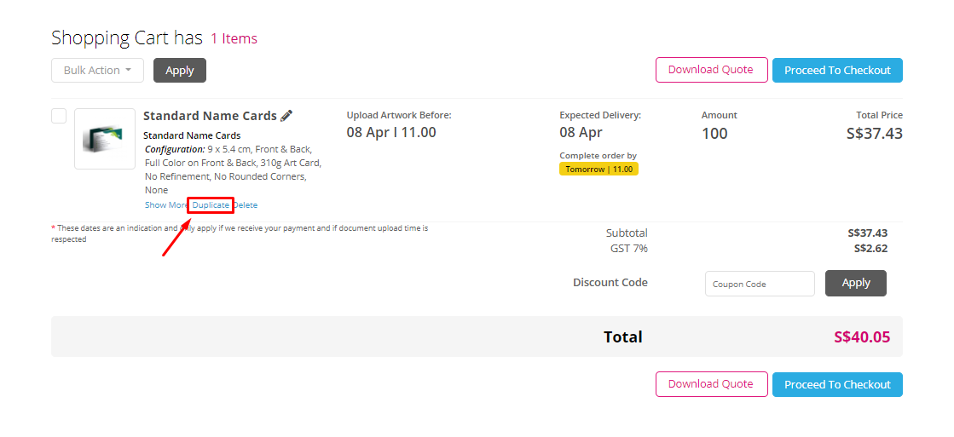Click the Expected Delivery date 08 Apr
The image size is (954, 437).
581,133
